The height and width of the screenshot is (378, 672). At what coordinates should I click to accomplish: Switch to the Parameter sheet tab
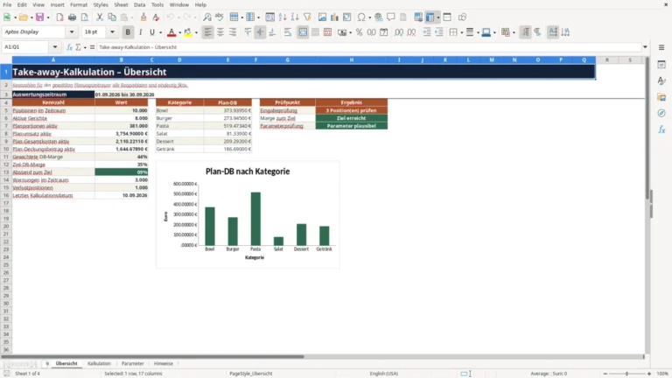coord(132,363)
